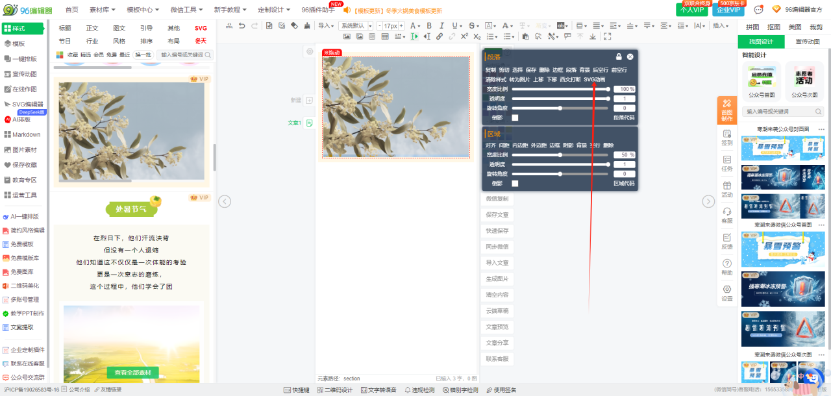Select the 宣传动图 tab on the right panel
The width and height of the screenshot is (831, 396).
pos(807,42)
